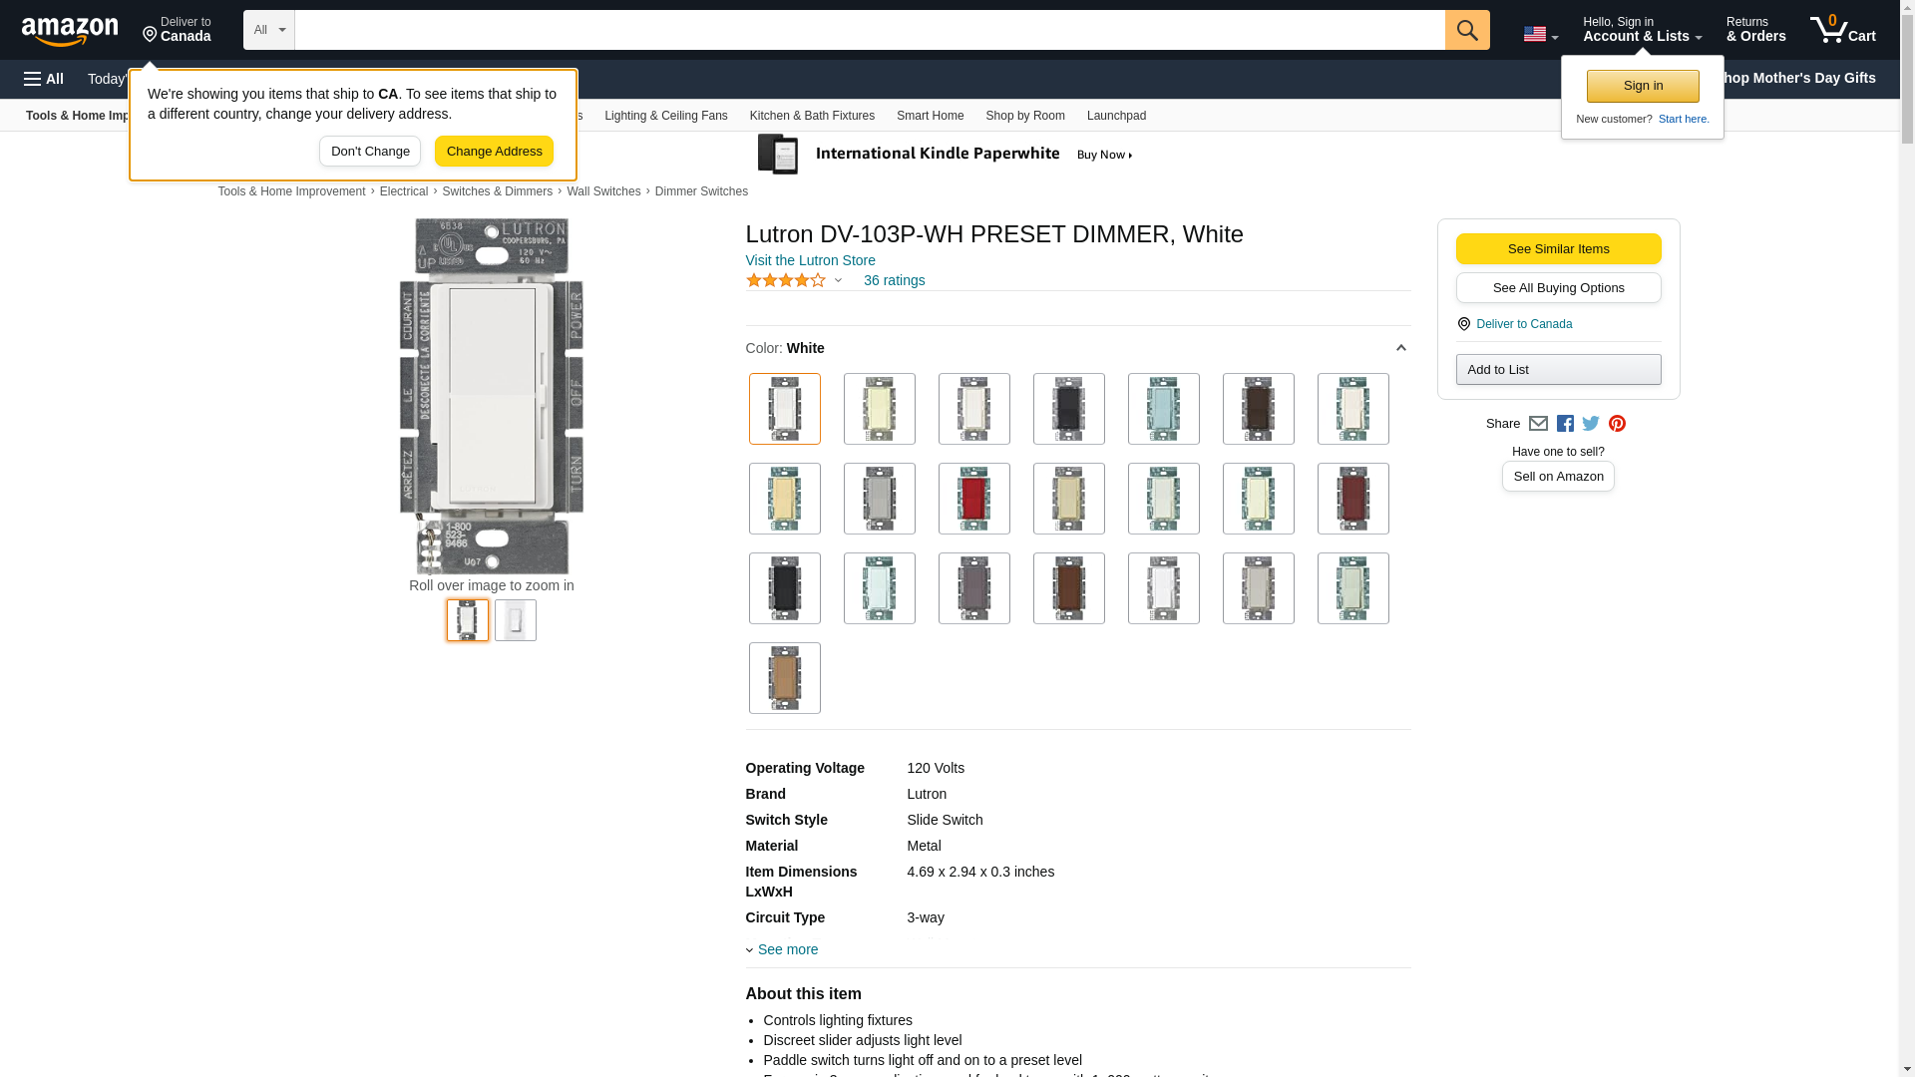Image resolution: width=1915 pixels, height=1077 pixels.
Task: Select the red dimmer color swatch
Action: tap(973, 499)
